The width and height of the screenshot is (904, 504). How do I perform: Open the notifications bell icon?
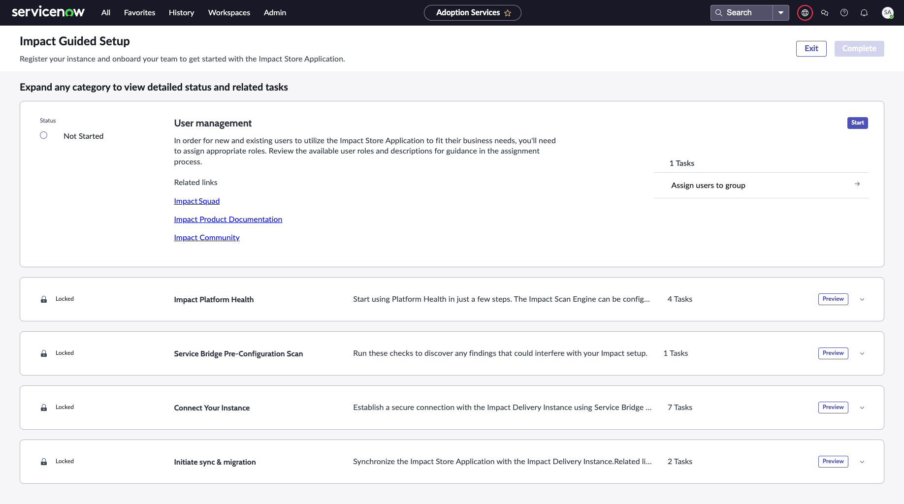point(864,13)
